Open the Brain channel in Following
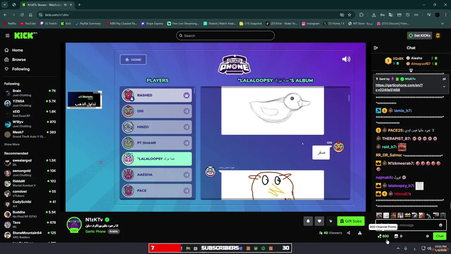451x254 pixels. pyautogui.click(x=30, y=93)
